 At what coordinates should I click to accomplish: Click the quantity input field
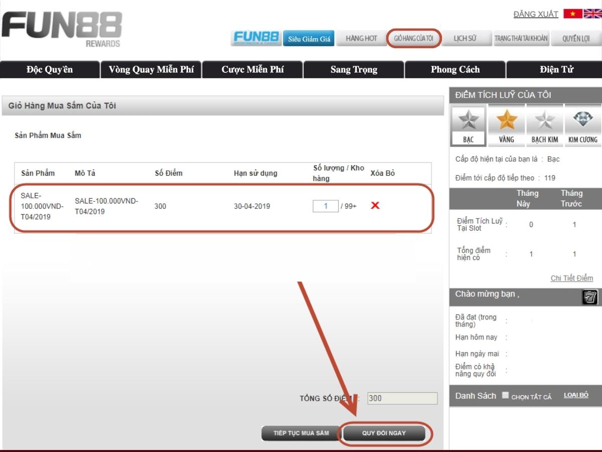coord(325,206)
